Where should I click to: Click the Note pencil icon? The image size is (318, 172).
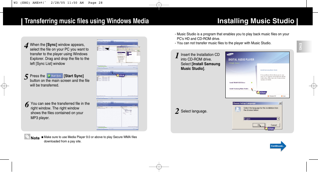27,137
